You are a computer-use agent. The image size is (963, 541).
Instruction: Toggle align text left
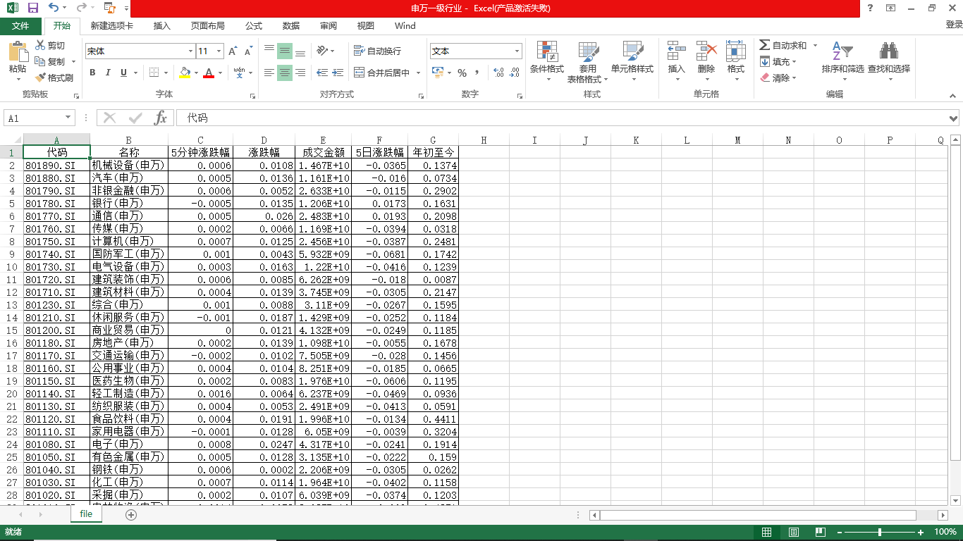tap(269, 73)
